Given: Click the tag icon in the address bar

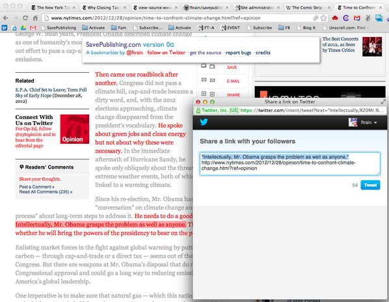Looking at the screenshot, I should (315, 18).
